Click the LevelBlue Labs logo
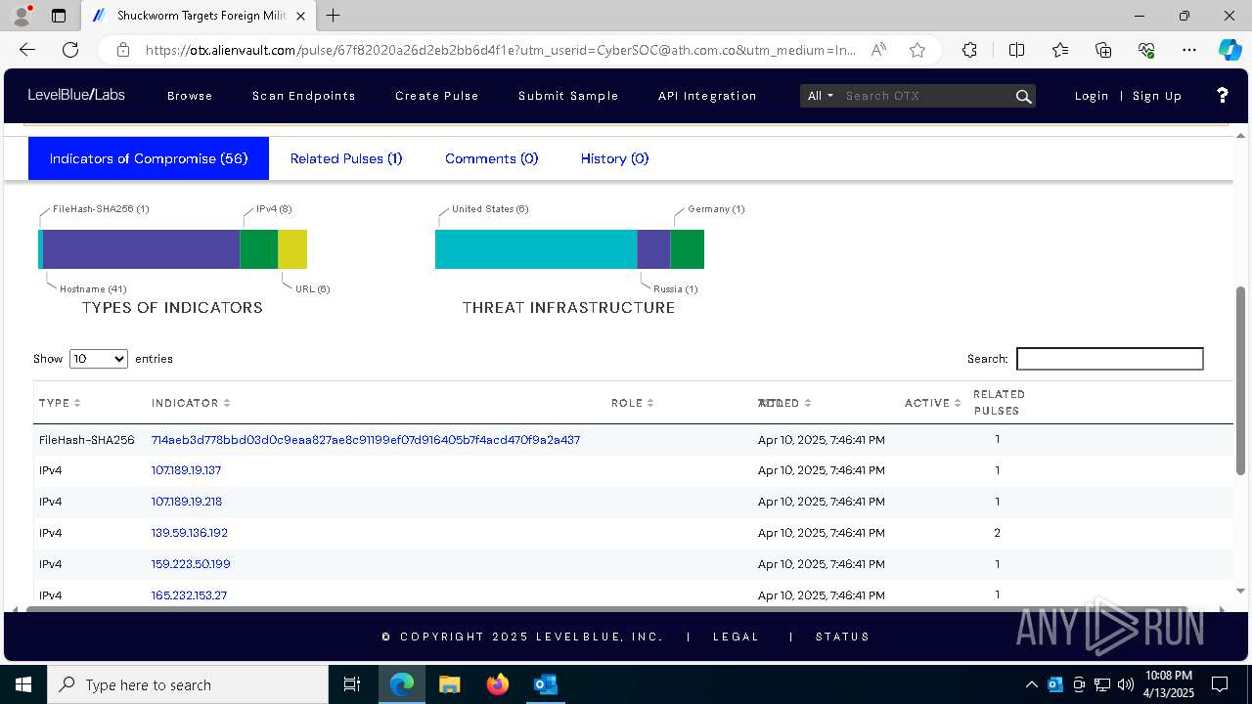The height and width of the screenshot is (704, 1252). click(76, 95)
